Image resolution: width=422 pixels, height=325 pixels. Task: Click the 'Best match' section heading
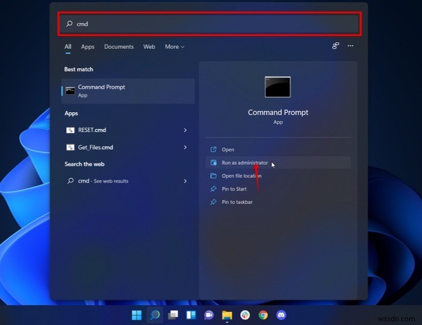(78, 69)
